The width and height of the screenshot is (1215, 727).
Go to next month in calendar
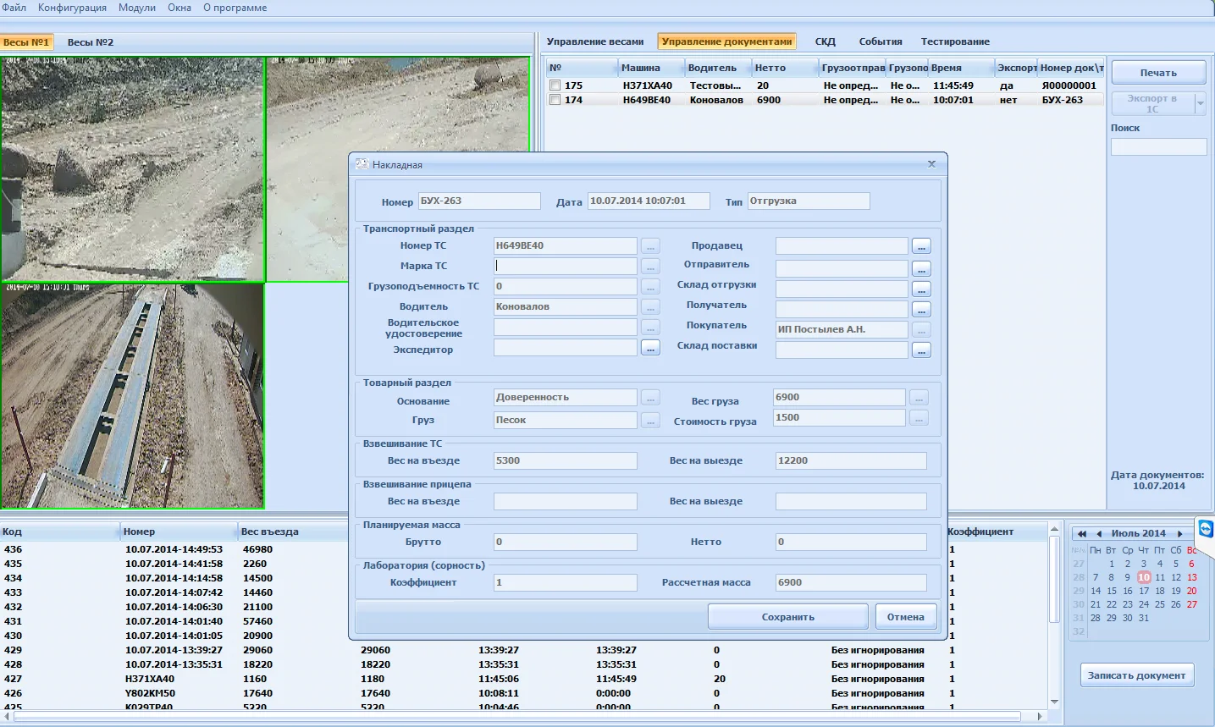(1180, 534)
